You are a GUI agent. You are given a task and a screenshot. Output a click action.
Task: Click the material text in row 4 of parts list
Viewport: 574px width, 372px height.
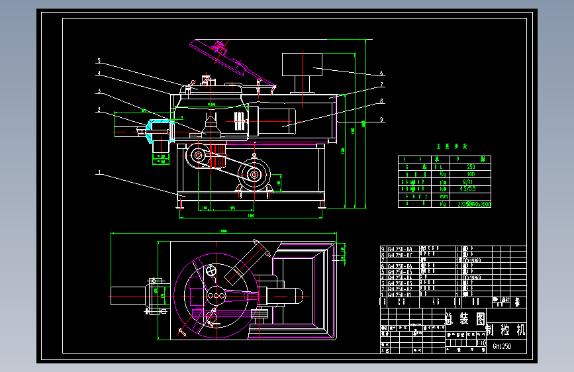(472, 277)
